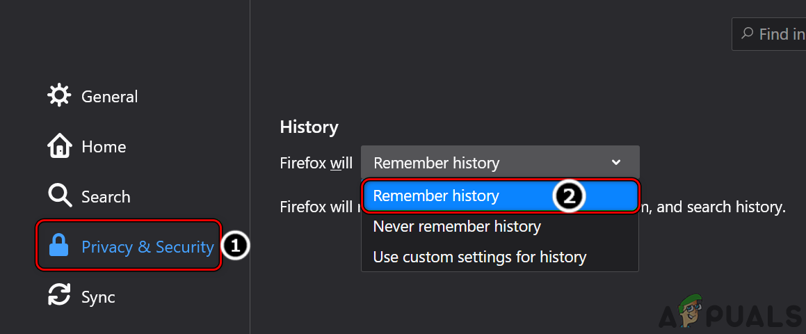Click the Sync circular arrows icon

tap(59, 296)
